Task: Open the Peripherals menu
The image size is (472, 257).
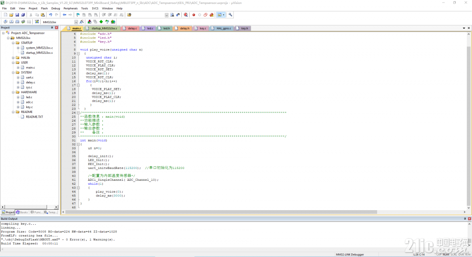Action: [x=70, y=8]
